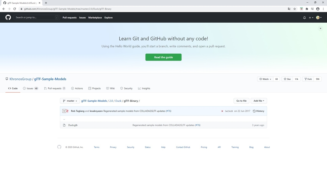Screen dimensions: 327x177
Task: Open the Rob Taglang author link
Action: coord(78,111)
